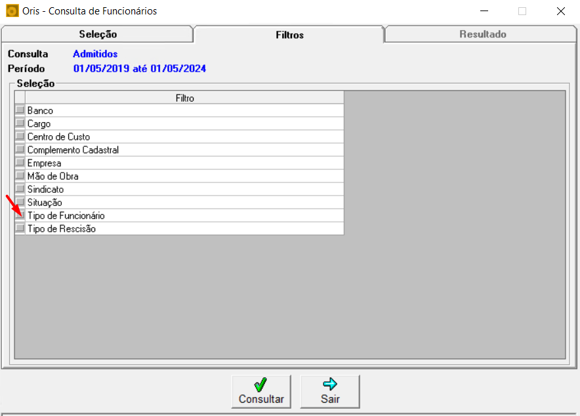Open the Filtros tab
Viewport: 580px width, 416px height.
[289, 35]
